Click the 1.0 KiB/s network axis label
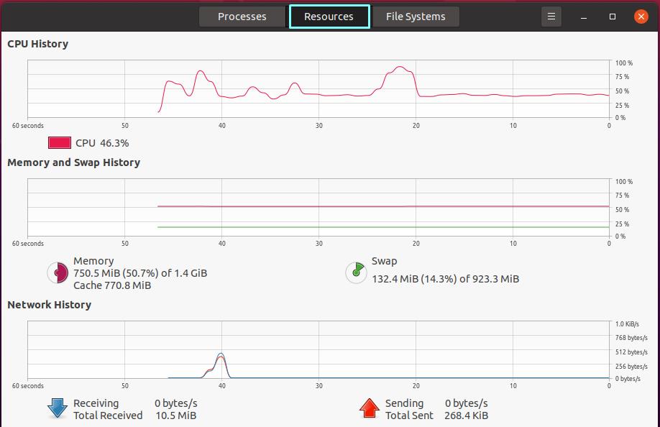The image size is (660, 427). coord(627,324)
